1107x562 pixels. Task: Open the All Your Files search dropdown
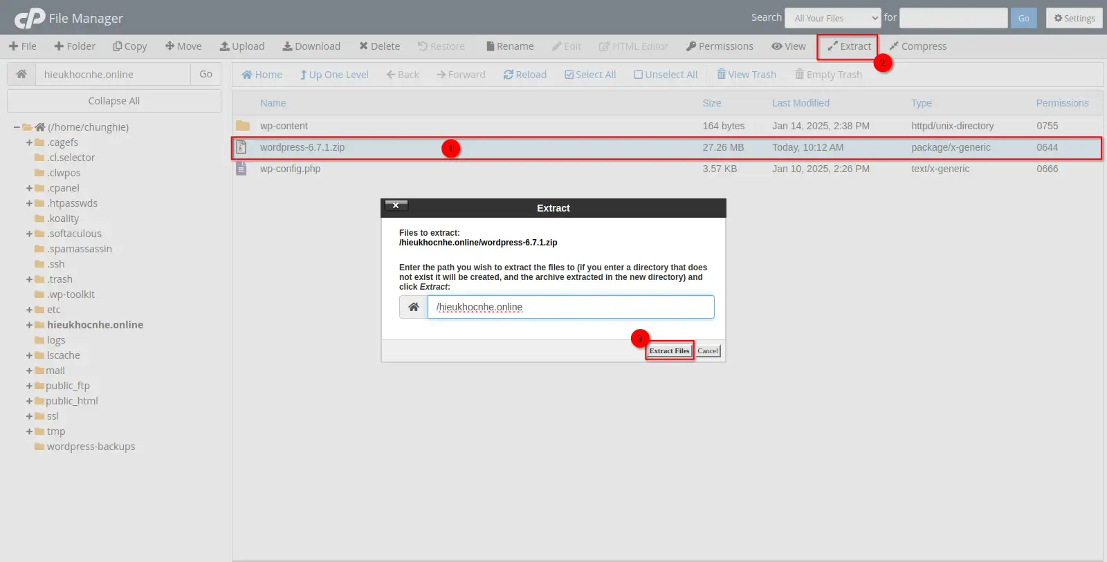(833, 18)
